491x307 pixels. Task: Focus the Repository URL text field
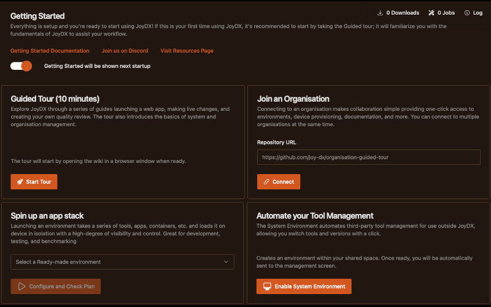(x=368, y=157)
